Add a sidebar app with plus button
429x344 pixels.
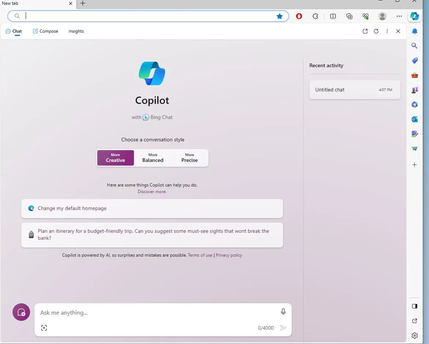(x=414, y=165)
